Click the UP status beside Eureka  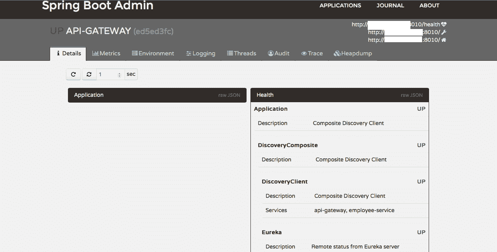tap(421, 232)
